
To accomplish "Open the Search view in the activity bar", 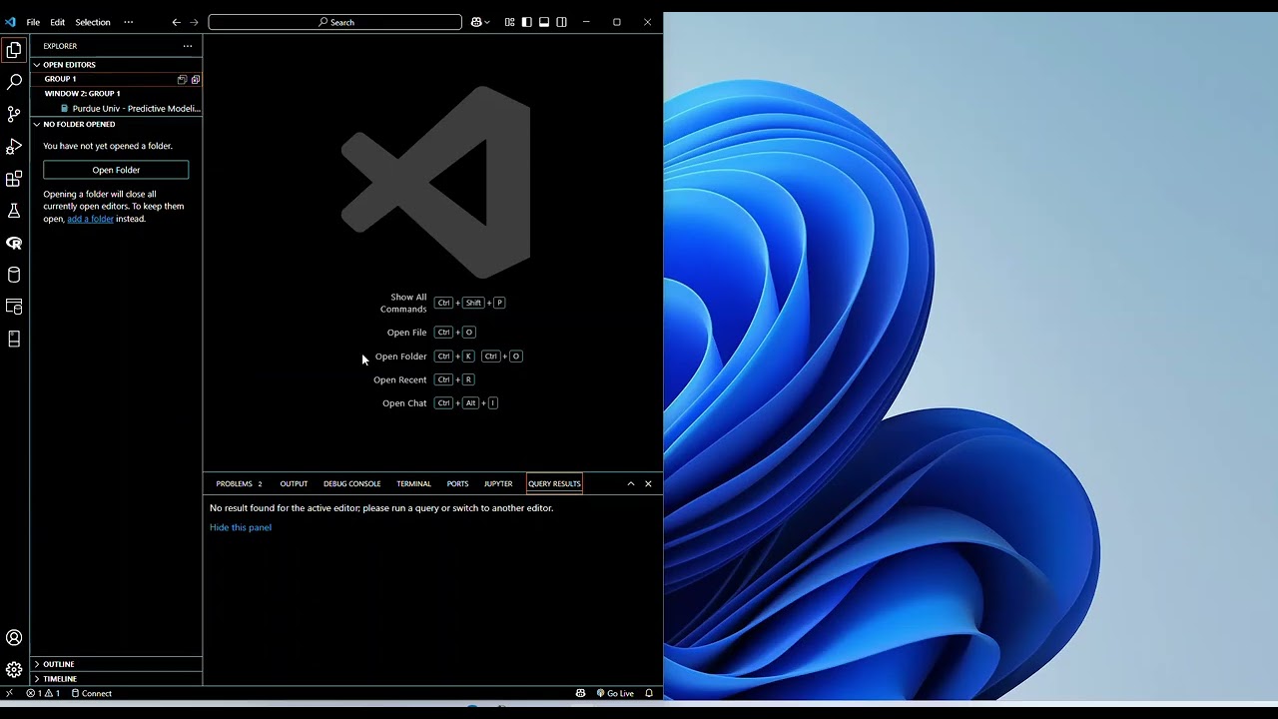I will pos(14,82).
